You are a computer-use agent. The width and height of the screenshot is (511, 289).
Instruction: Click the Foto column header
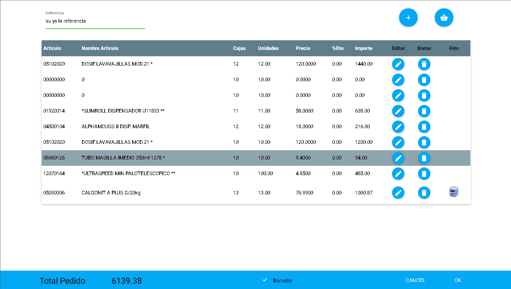coord(454,48)
